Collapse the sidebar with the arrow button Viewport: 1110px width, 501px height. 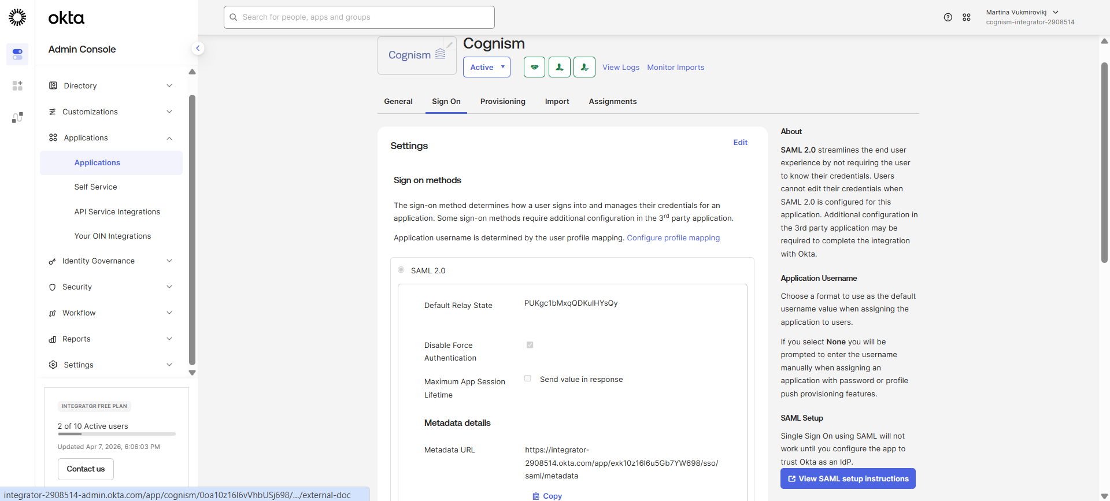pos(198,49)
